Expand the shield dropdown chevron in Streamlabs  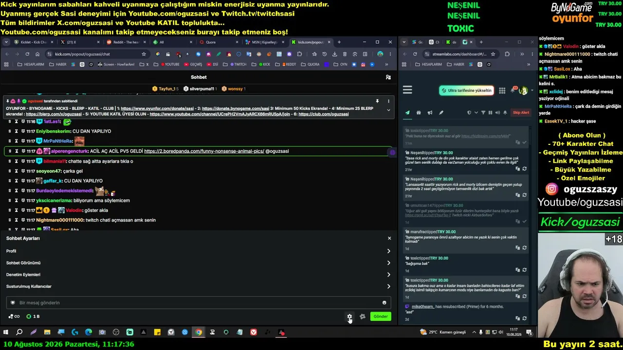coord(476,113)
